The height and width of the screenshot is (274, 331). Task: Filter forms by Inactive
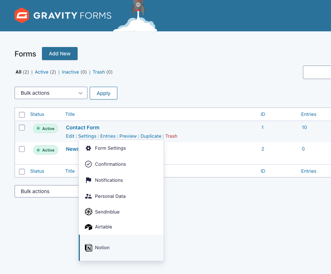tap(70, 72)
